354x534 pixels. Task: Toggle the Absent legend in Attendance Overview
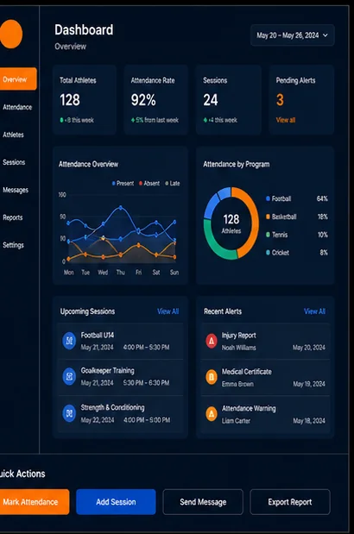tap(149, 183)
